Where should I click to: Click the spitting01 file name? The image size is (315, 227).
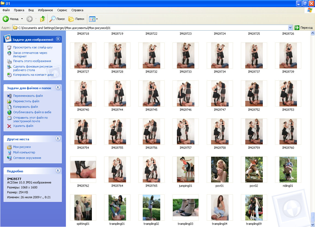[83, 224]
